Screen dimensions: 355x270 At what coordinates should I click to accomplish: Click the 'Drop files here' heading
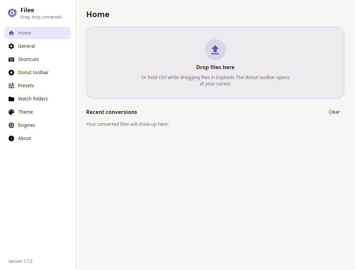[x=215, y=67]
